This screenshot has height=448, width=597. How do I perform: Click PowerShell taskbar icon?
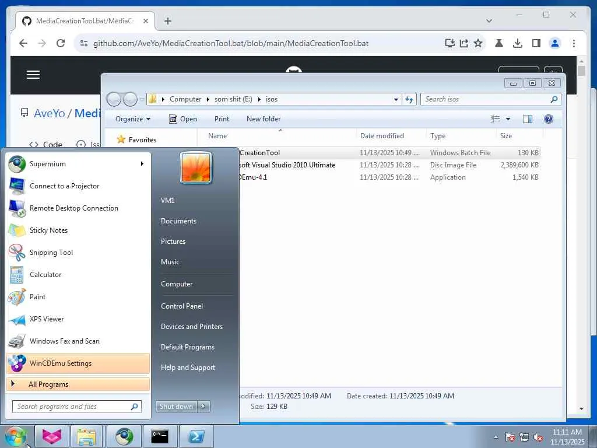(x=196, y=436)
